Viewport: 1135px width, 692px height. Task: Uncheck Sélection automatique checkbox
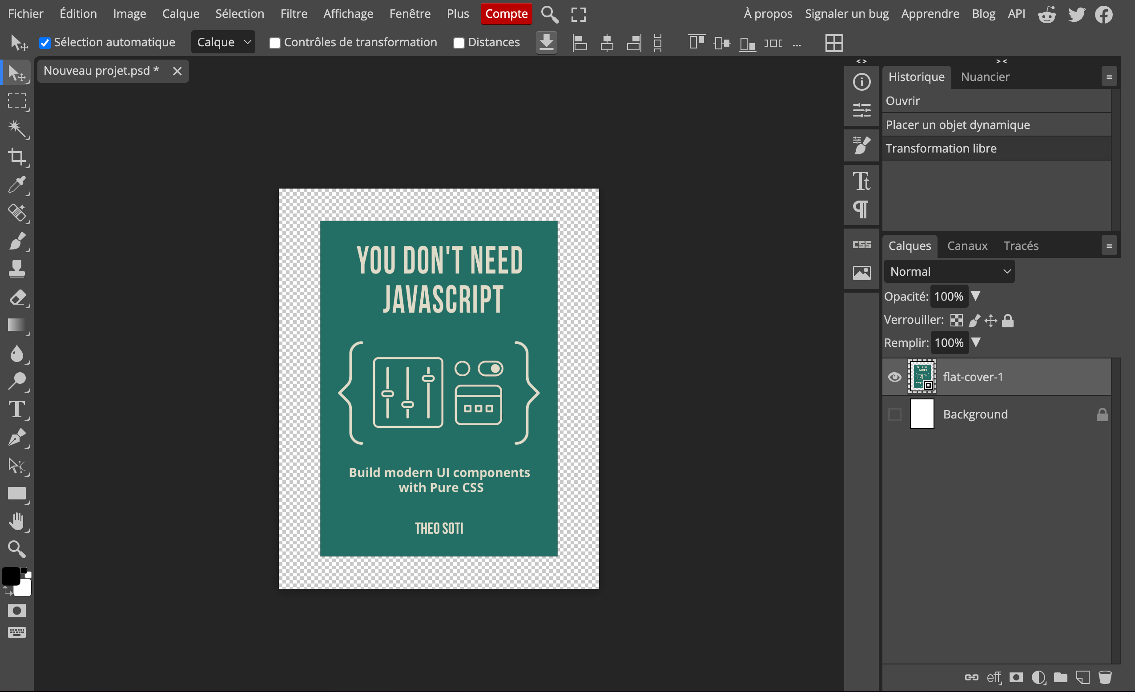pos(44,43)
